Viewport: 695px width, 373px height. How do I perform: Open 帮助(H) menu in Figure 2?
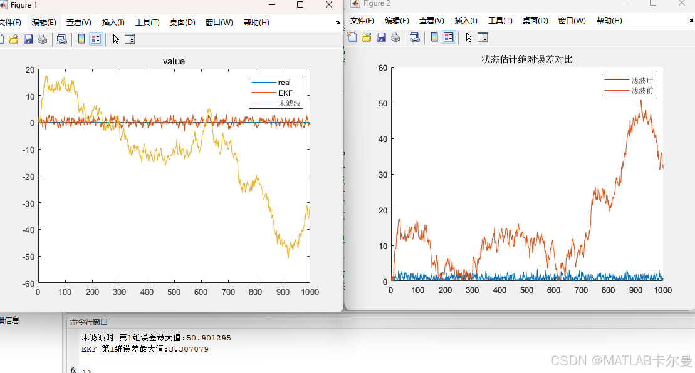(x=609, y=21)
